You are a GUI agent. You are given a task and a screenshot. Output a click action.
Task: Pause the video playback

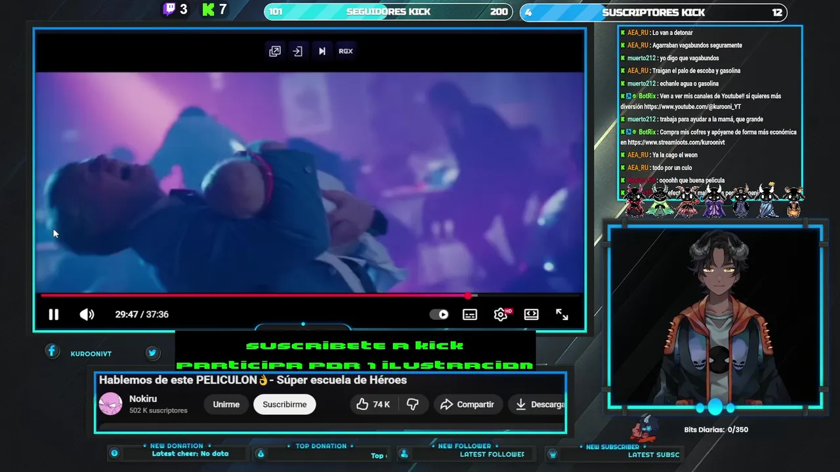(x=54, y=315)
